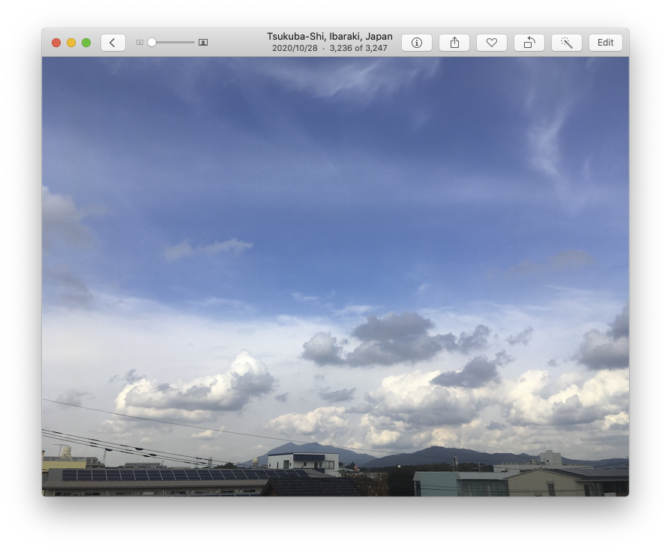Click the large zoom-in image icon
The width and height of the screenshot is (671, 552).
pyautogui.click(x=203, y=43)
